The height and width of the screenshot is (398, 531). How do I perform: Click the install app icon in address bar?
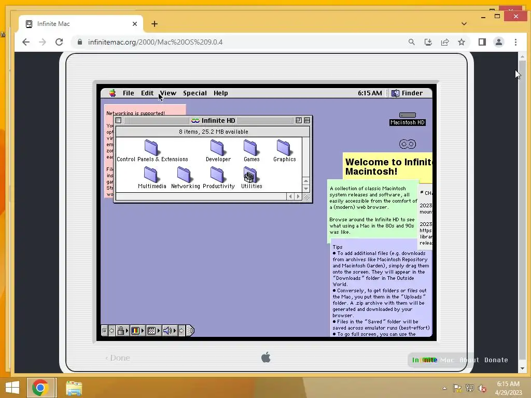pos(428,42)
